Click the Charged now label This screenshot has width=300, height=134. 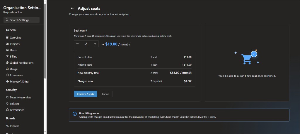85,81
